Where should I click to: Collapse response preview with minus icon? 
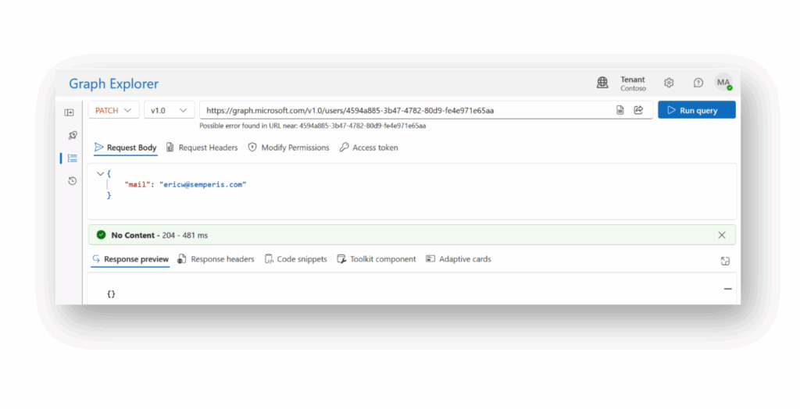click(x=727, y=289)
